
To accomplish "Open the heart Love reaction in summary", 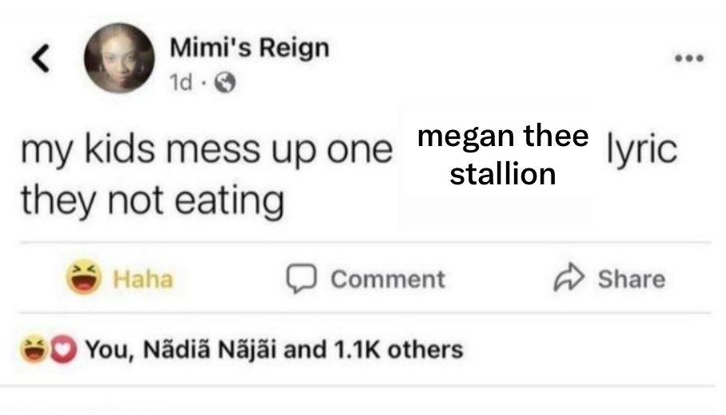I will point(63,350).
